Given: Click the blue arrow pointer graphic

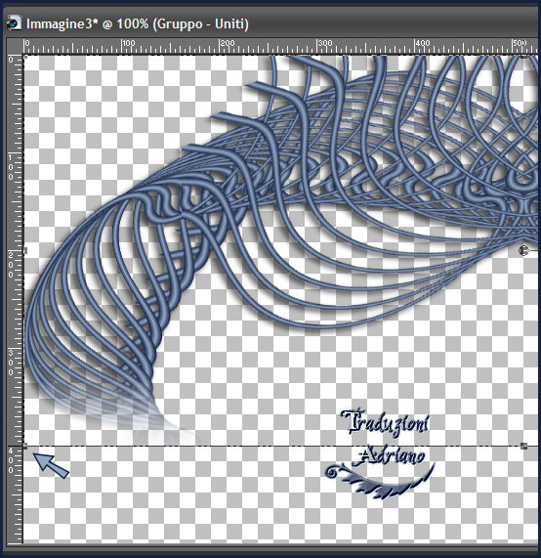Looking at the screenshot, I should coord(51,465).
